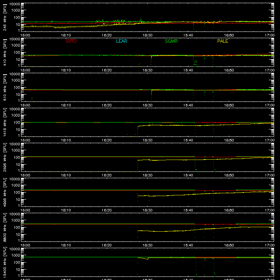The height and width of the screenshot is (280, 280).
Task: Click the 10 y-axis value in 1415 MHz panel
Action: coord(18,129)
